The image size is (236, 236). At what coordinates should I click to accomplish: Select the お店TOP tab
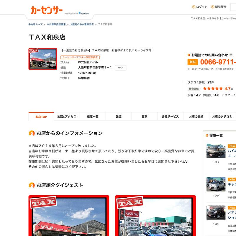point(41,117)
